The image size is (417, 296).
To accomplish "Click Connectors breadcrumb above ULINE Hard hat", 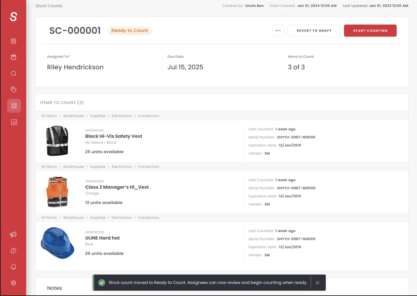I will click(149, 218).
